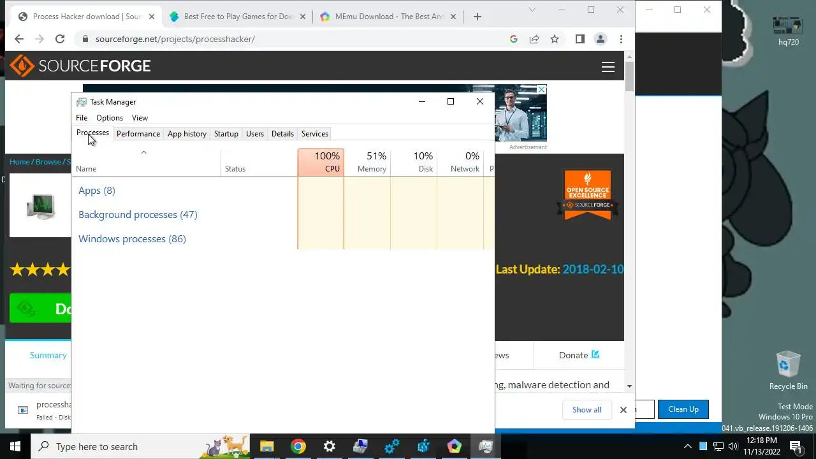
Task: Open the Recycle Bin desktop icon
Action: pyautogui.click(x=788, y=370)
